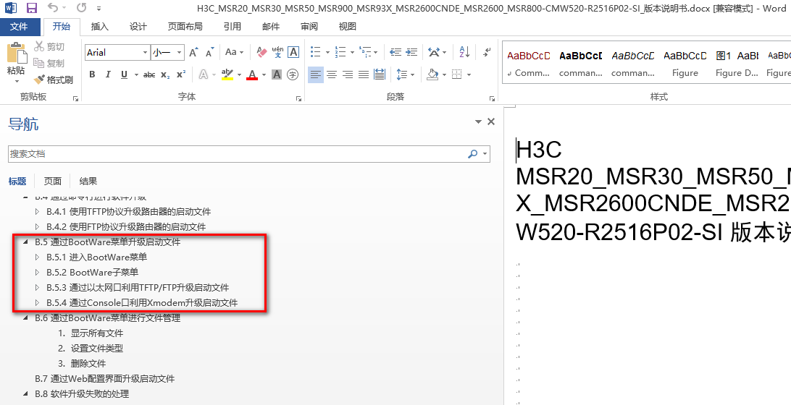Go to B.7 通过Web配置界面升级启动文件
The width and height of the screenshot is (791, 405).
pyautogui.click(x=104, y=378)
